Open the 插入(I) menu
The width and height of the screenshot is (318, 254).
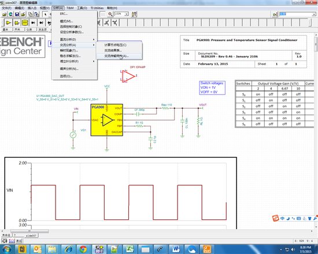pyautogui.click(x=32, y=8)
